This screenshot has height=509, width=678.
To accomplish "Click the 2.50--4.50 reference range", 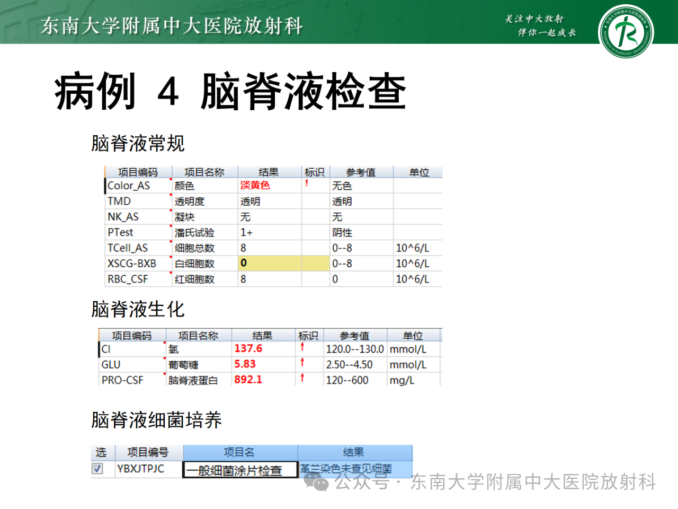I will click(350, 364).
